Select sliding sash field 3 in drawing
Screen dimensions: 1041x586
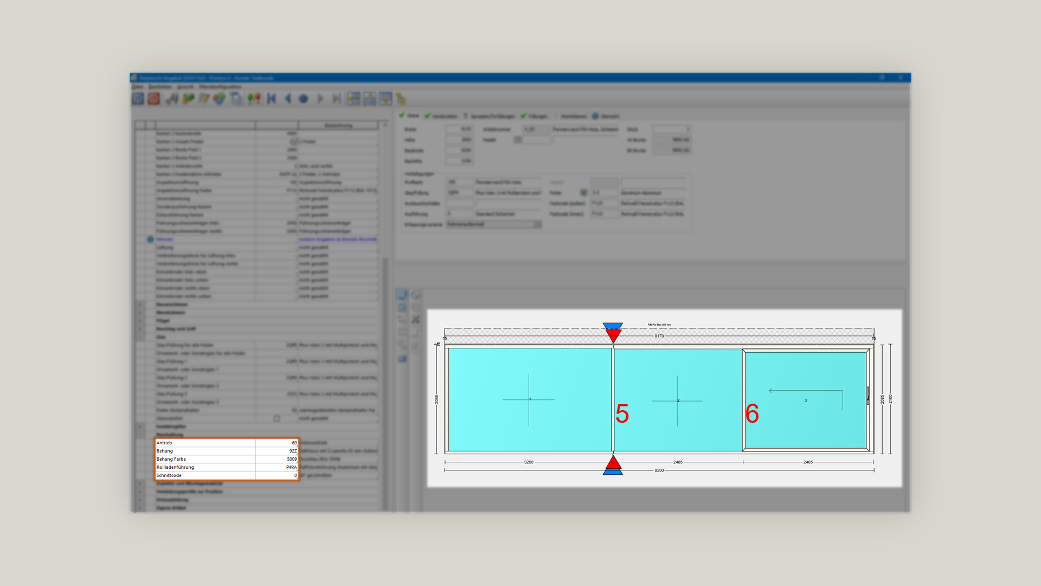tap(806, 400)
